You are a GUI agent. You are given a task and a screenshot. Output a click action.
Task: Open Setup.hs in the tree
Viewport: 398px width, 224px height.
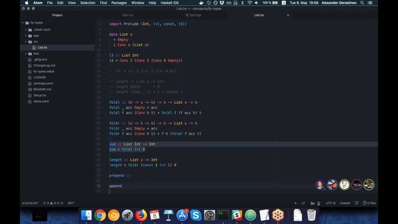[x=40, y=95]
